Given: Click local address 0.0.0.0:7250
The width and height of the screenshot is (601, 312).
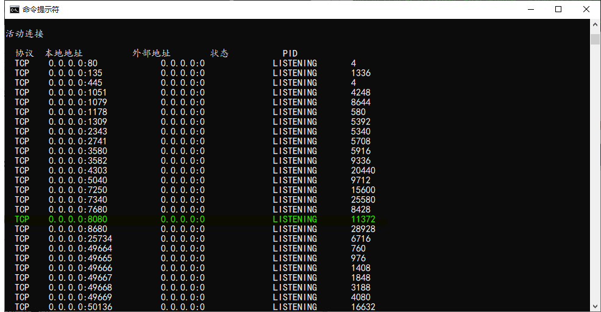Looking at the screenshot, I should coord(78,190).
